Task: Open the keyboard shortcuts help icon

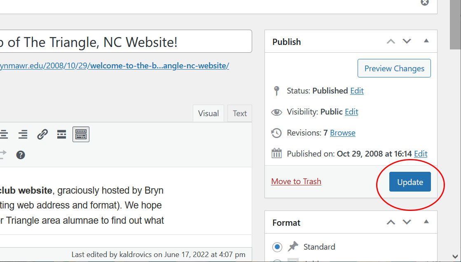Action: [x=21, y=155]
